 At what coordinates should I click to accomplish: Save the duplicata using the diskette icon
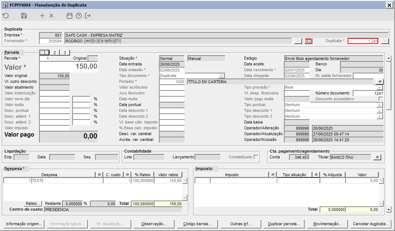pyautogui.click(x=24, y=16)
